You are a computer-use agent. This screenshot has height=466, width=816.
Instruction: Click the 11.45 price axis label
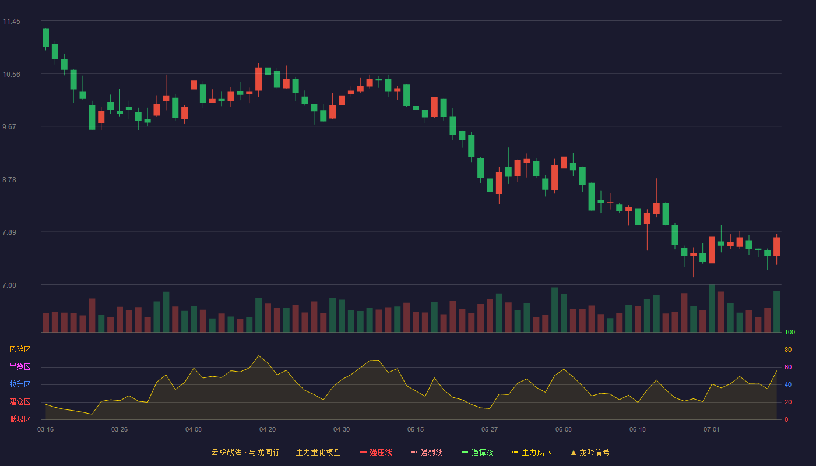click(11, 22)
